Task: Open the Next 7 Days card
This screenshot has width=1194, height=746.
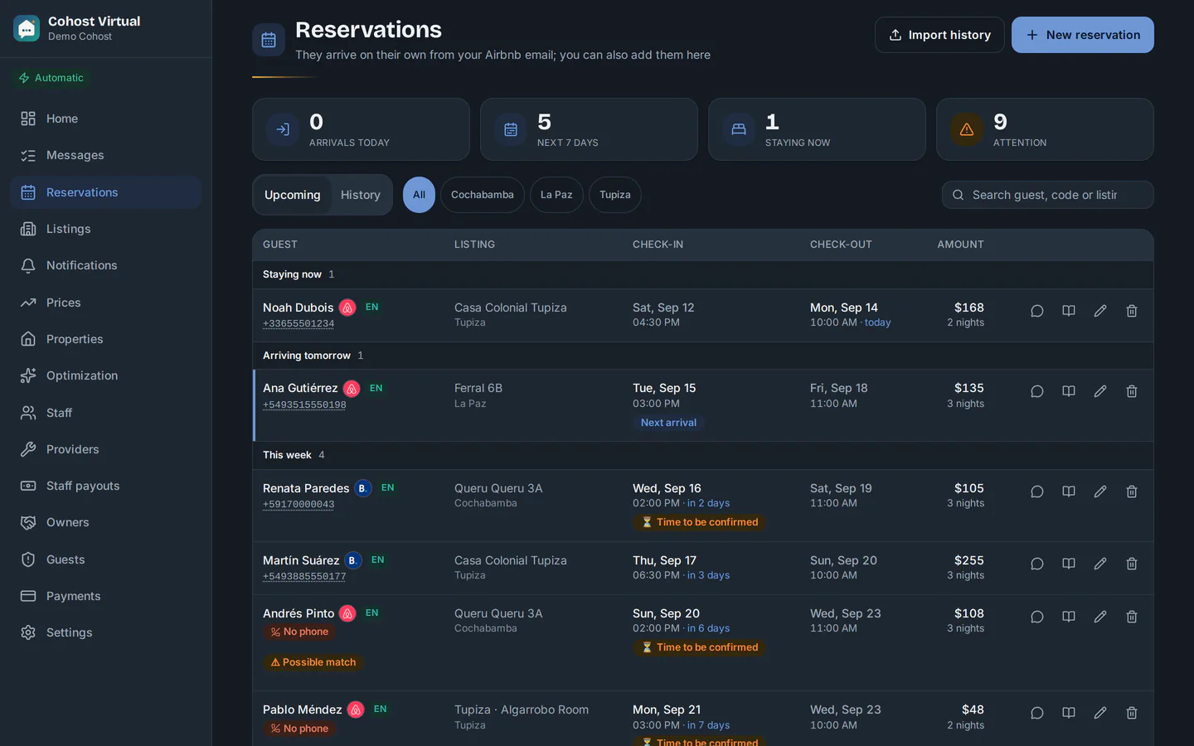Action: click(589, 129)
